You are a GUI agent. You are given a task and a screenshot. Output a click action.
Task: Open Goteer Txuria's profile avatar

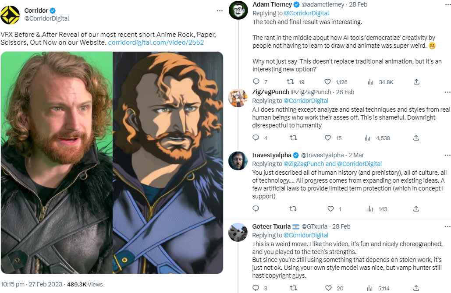(x=238, y=232)
